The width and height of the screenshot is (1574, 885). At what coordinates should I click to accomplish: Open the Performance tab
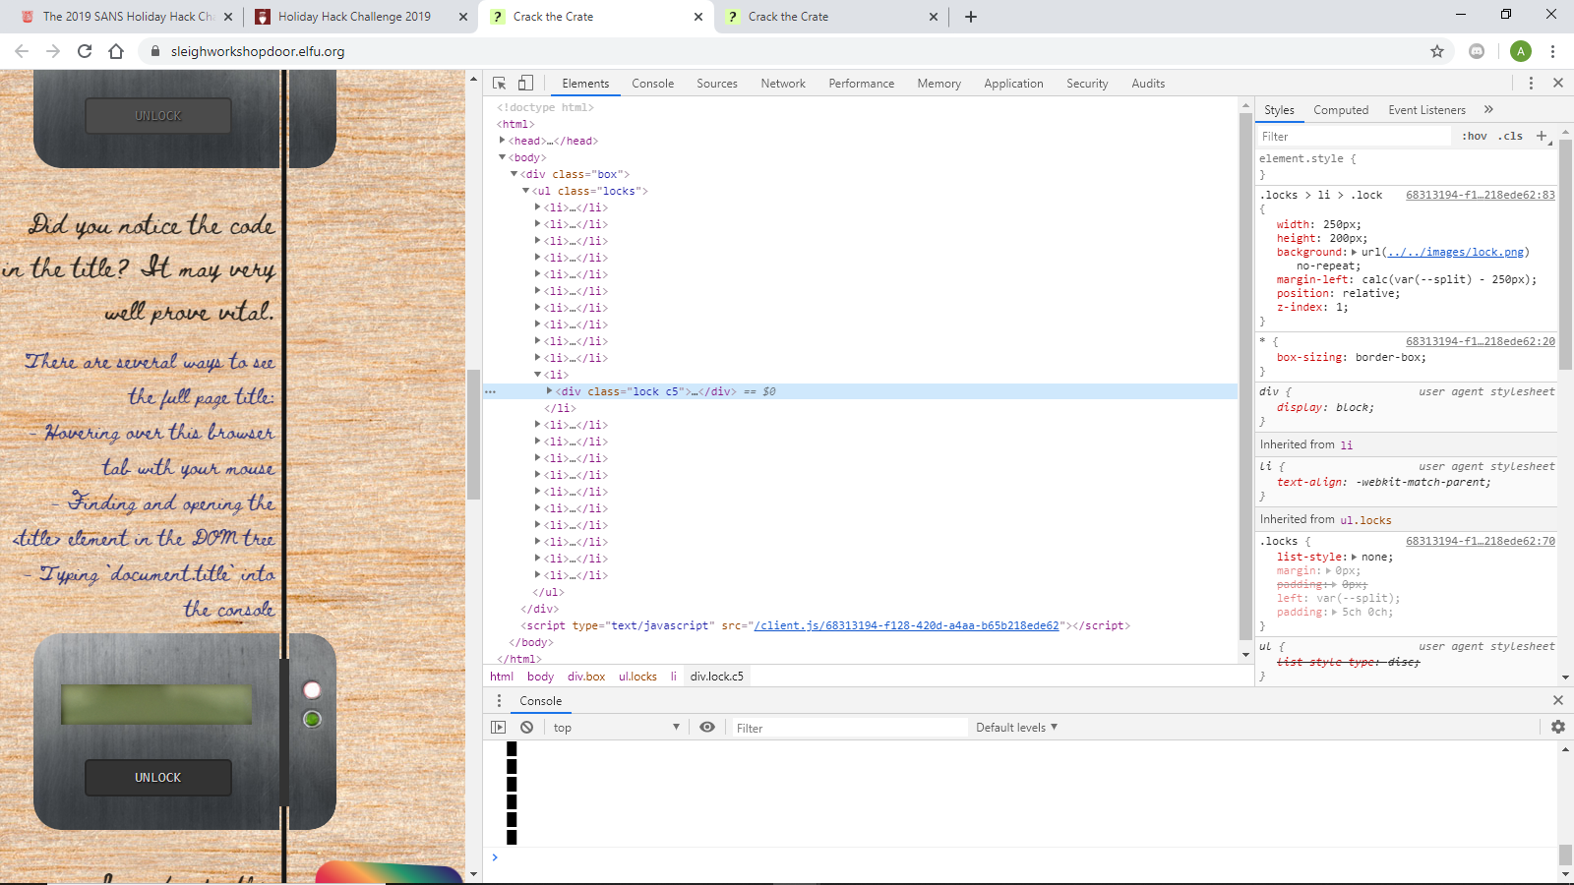click(x=862, y=84)
